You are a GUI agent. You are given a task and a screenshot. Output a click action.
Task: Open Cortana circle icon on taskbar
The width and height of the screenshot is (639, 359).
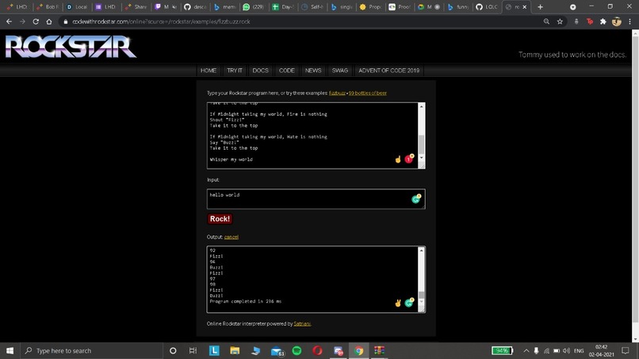(173, 350)
